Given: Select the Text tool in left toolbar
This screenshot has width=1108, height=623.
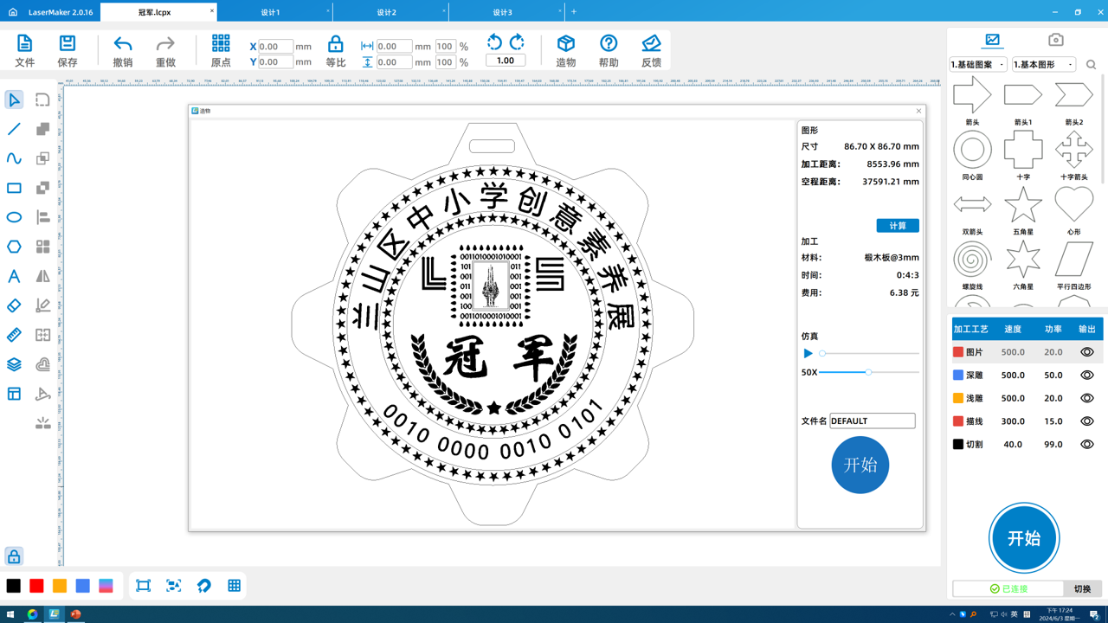Looking at the screenshot, I should [x=14, y=276].
